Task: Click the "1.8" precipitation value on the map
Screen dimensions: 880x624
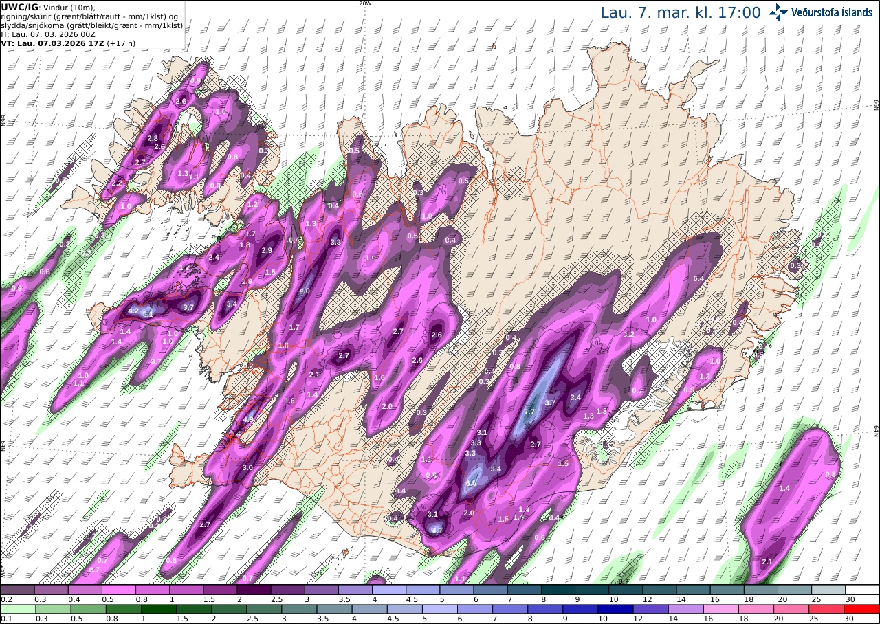Action: (x=245, y=245)
